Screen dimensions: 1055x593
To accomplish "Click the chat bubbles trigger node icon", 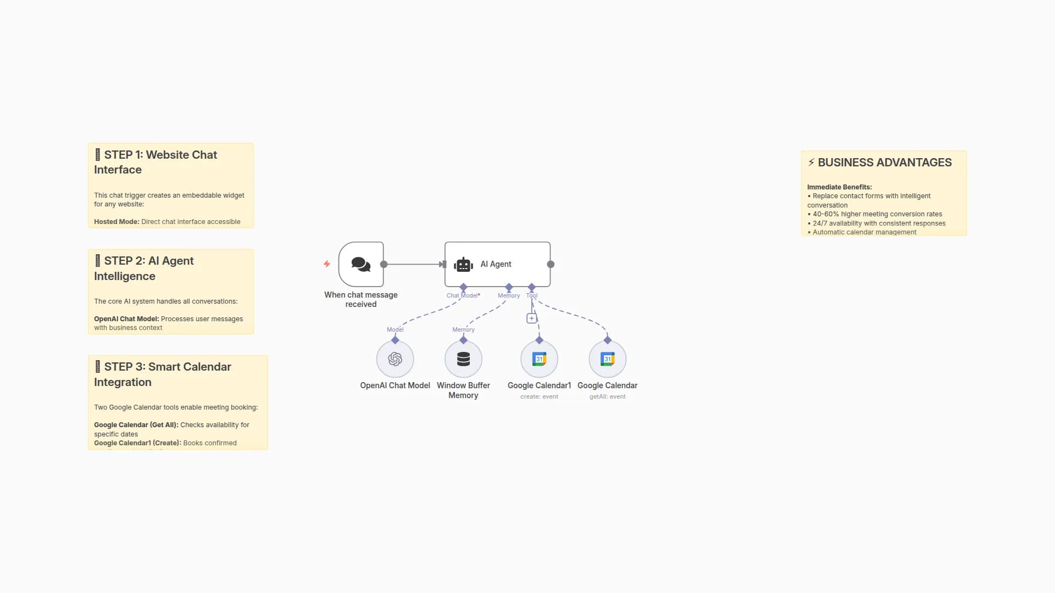I will 361,264.
